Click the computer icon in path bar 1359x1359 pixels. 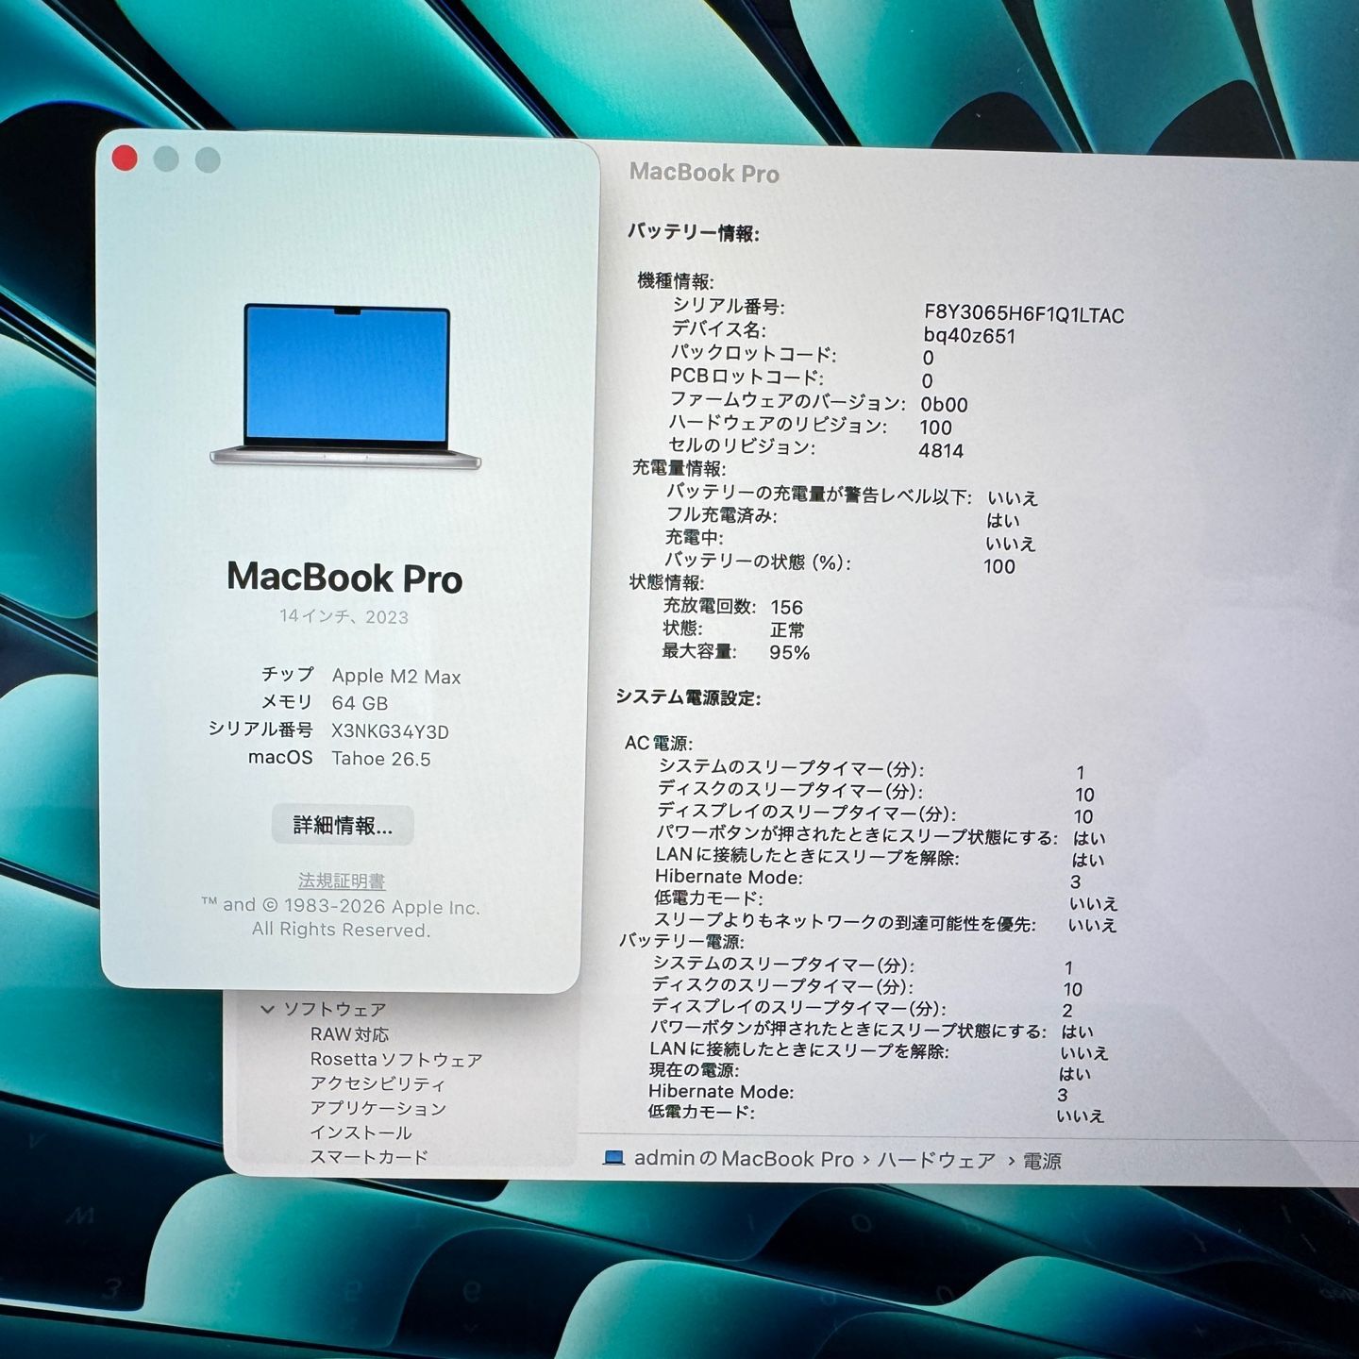pos(614,1158)
